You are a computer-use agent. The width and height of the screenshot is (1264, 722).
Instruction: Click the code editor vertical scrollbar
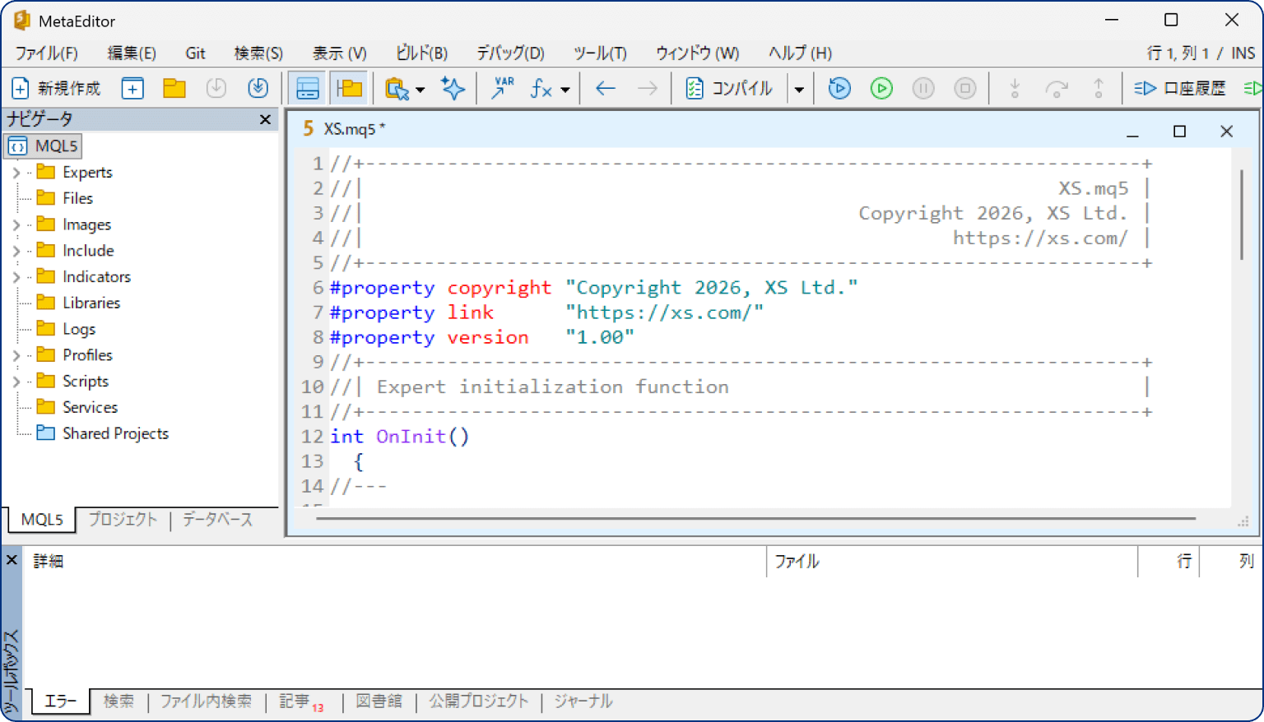point(1242,215)
